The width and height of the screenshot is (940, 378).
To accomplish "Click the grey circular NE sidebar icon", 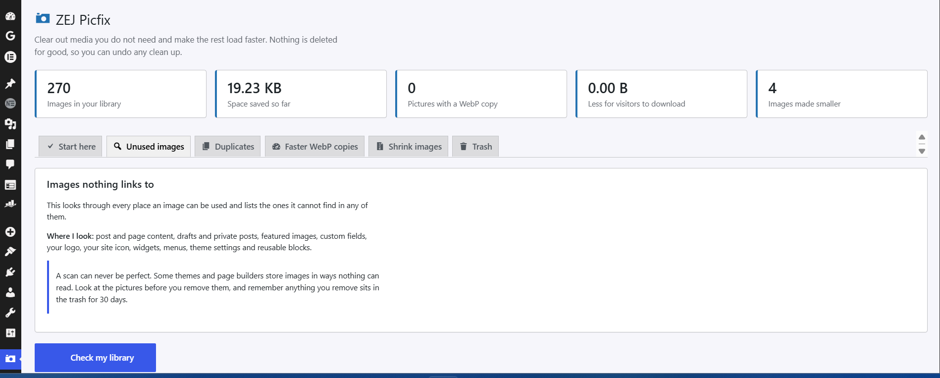I will pyautogui.click(x=10, y=103).
